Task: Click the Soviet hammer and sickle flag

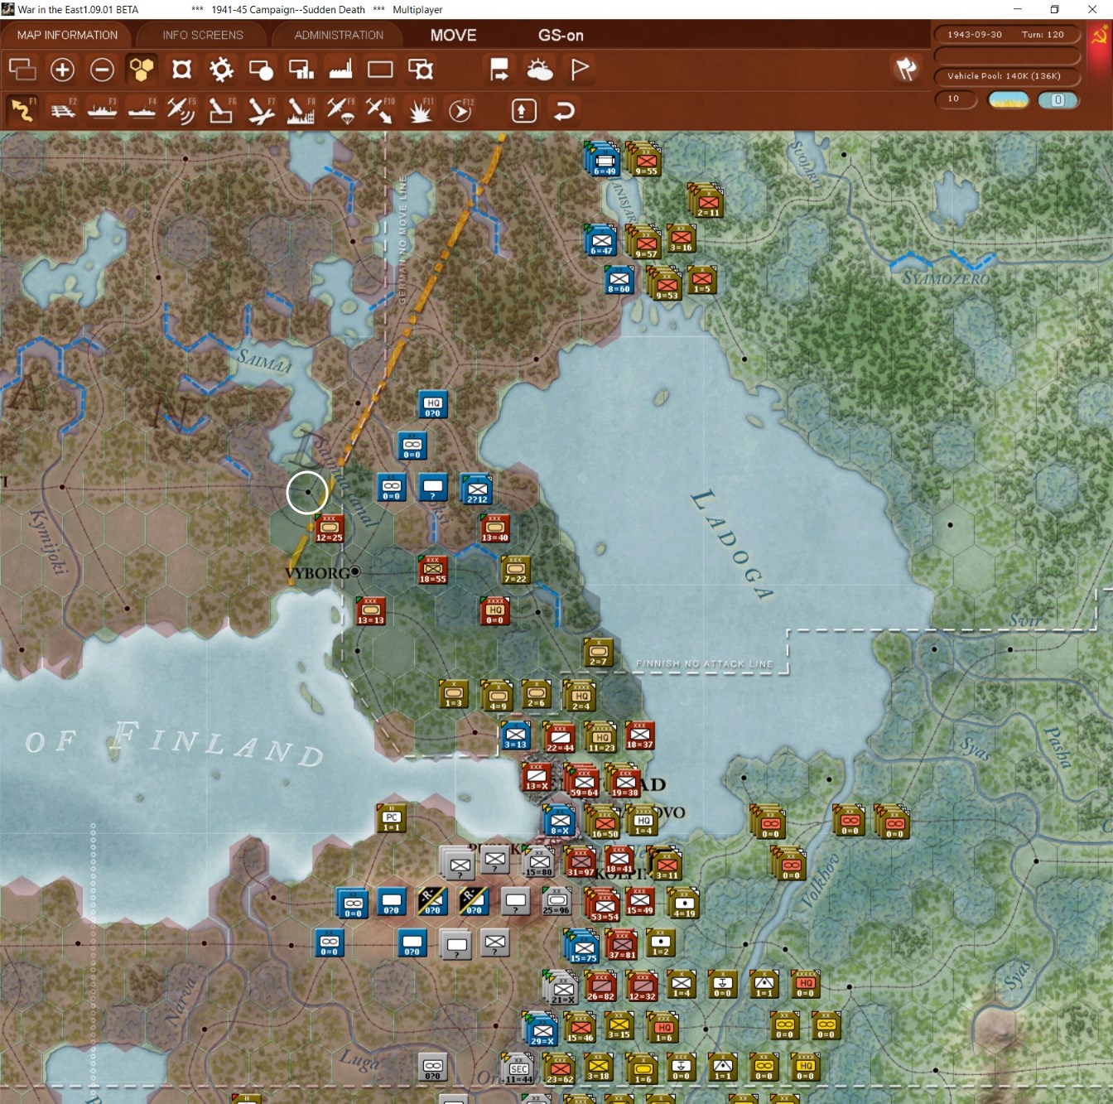Action: tap(1101, 37)
